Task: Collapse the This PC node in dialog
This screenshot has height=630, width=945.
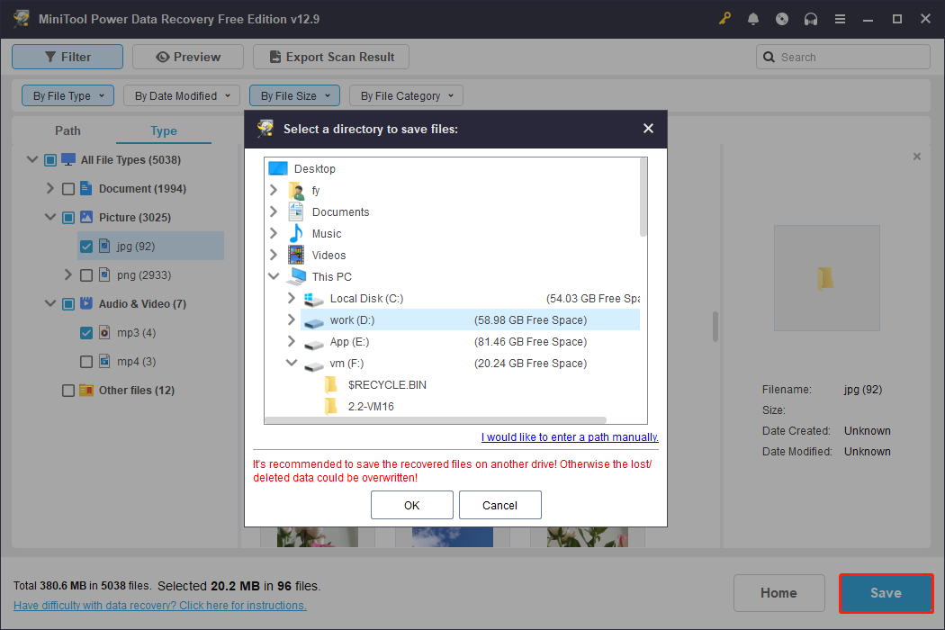Action: pos(274,276)
